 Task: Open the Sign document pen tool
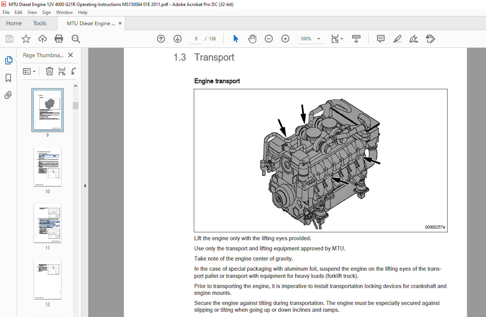[x=414, y=39]
